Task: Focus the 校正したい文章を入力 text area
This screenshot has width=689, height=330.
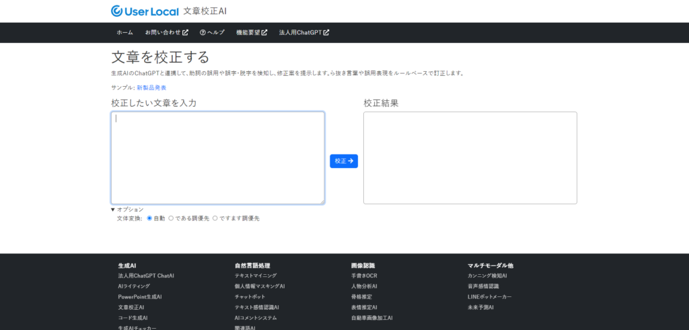Action: click(x=218, y=158)
